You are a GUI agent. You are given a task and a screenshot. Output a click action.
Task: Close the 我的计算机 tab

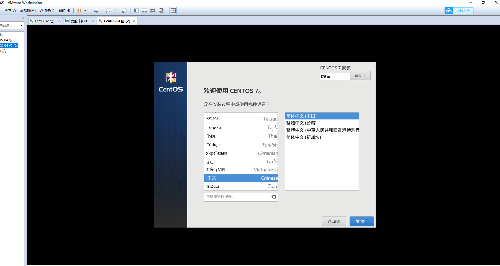pyautogui.click(x=93, y=21)
